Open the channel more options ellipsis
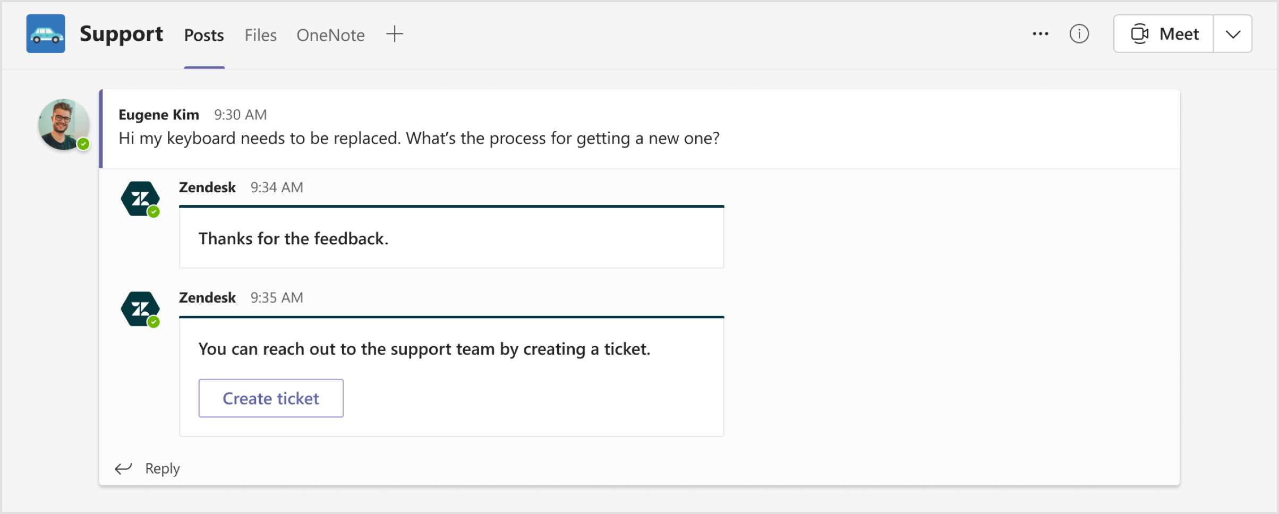This screenshot has height=514, width=1279. tap(1040, 33)
